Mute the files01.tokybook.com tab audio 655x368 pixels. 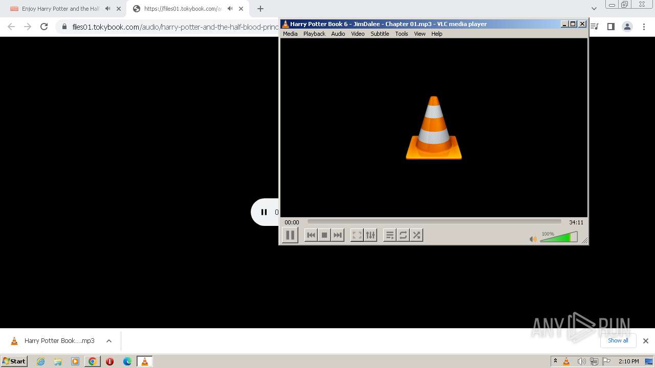tap(230, 9)
